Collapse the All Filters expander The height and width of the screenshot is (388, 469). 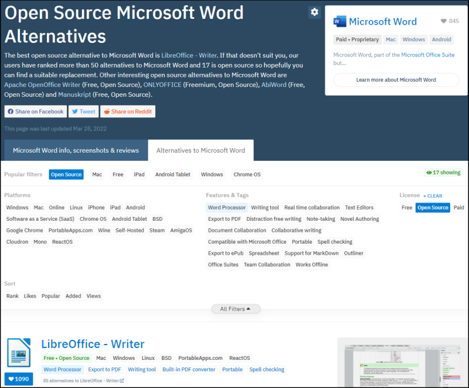(x=236, y=309)
